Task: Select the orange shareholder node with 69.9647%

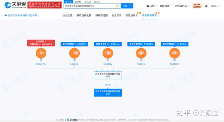Action: point(41,53)
